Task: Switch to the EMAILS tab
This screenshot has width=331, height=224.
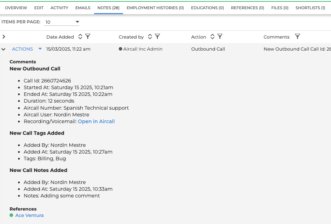Action: (82, 7)
